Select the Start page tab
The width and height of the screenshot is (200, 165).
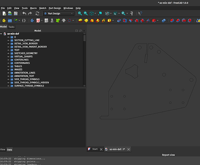95,149
